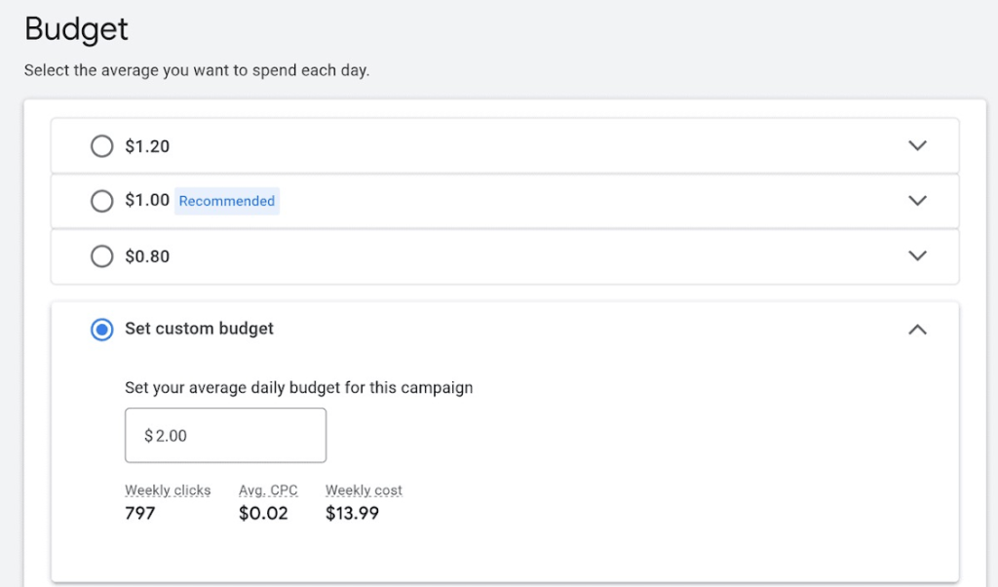Toggle the Set custom budget radio button
This screenshot has height=587, width=998.
(101, 330)
